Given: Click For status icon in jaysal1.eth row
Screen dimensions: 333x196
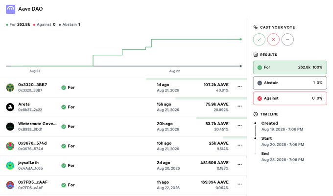Looking at the screenshot, I should coord(64,166).
